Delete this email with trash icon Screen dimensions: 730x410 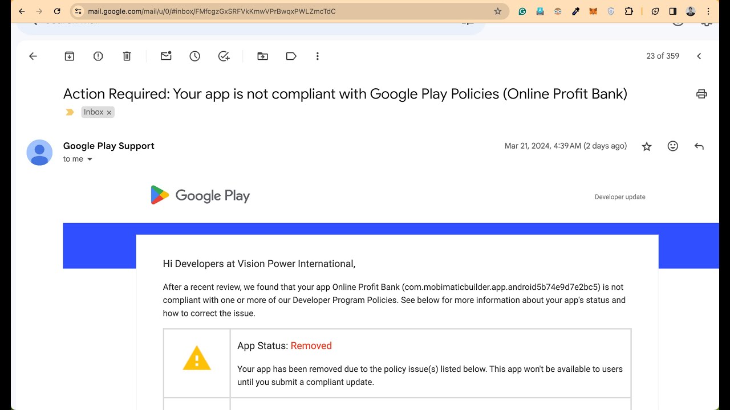pyautogui.click(x=127, y=56)
